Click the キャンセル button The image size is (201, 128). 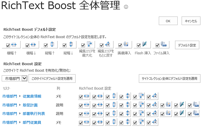[x=191, y=21]
